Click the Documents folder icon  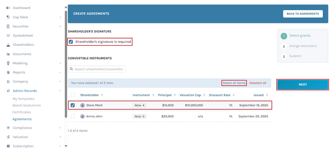[x=8, y=54]
